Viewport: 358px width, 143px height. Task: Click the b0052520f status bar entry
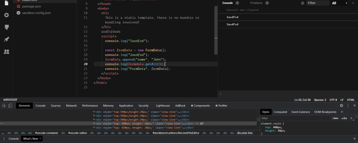pyautogui.click(x=10, y=100)
